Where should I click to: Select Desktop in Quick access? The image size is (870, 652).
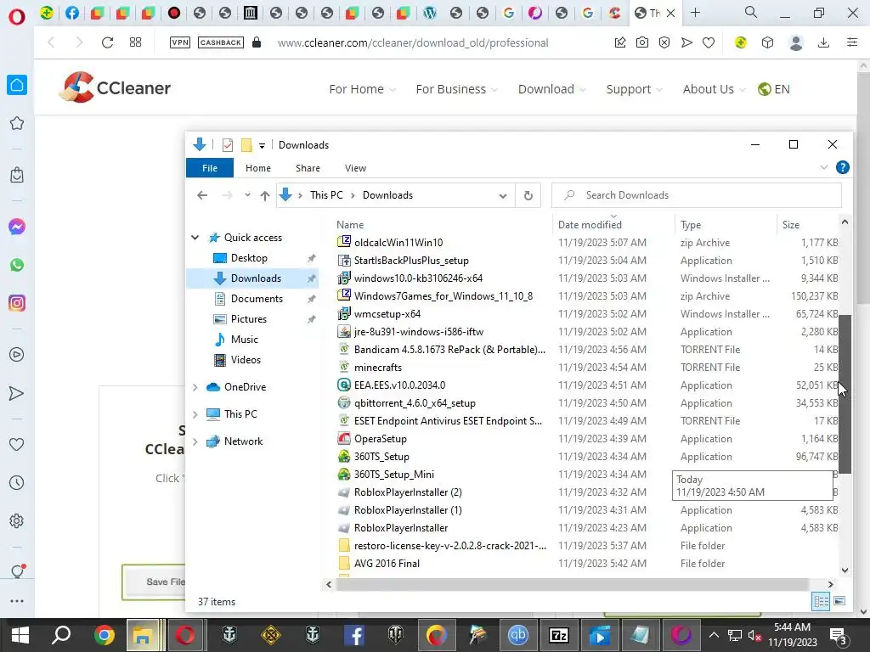[x=249, y=258]
